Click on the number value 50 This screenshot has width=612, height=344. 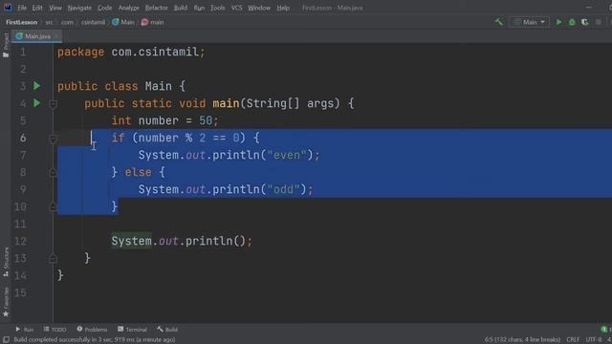[206, 120]
